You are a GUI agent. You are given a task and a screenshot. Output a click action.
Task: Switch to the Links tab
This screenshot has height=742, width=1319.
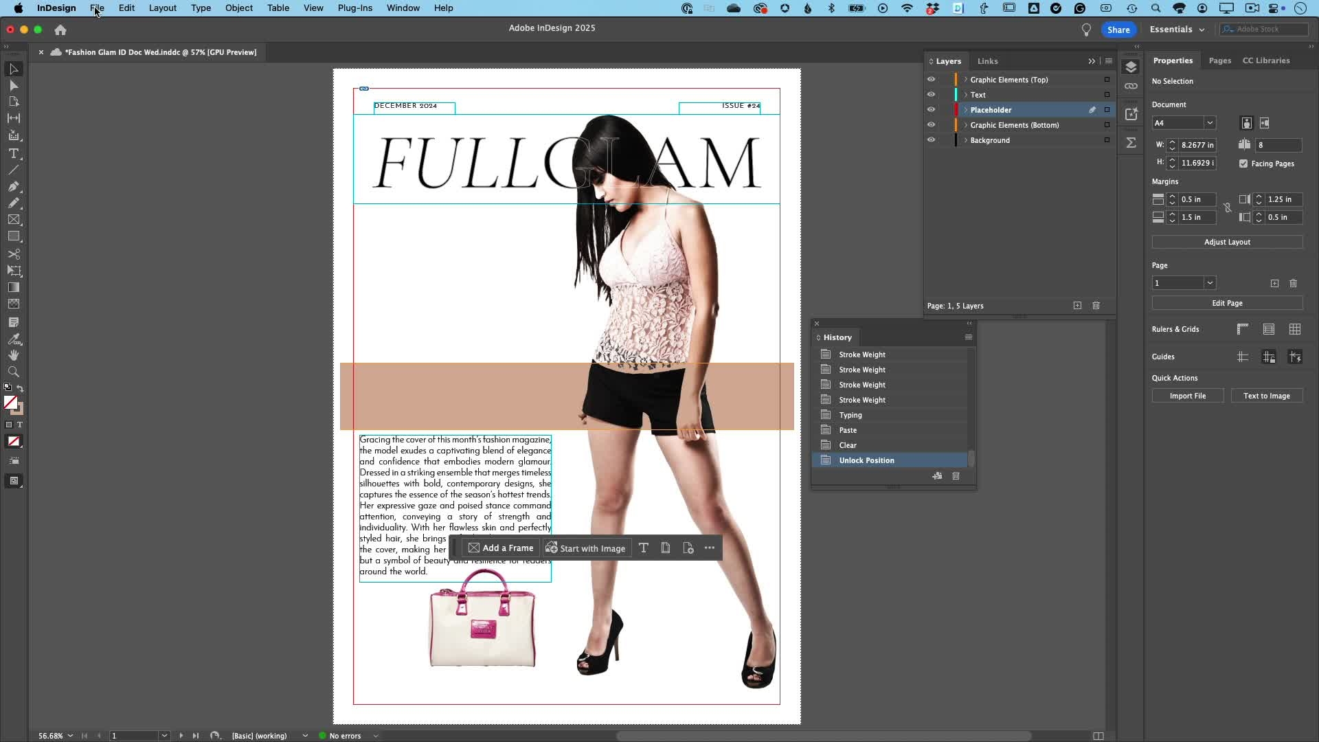pos(987,61)
